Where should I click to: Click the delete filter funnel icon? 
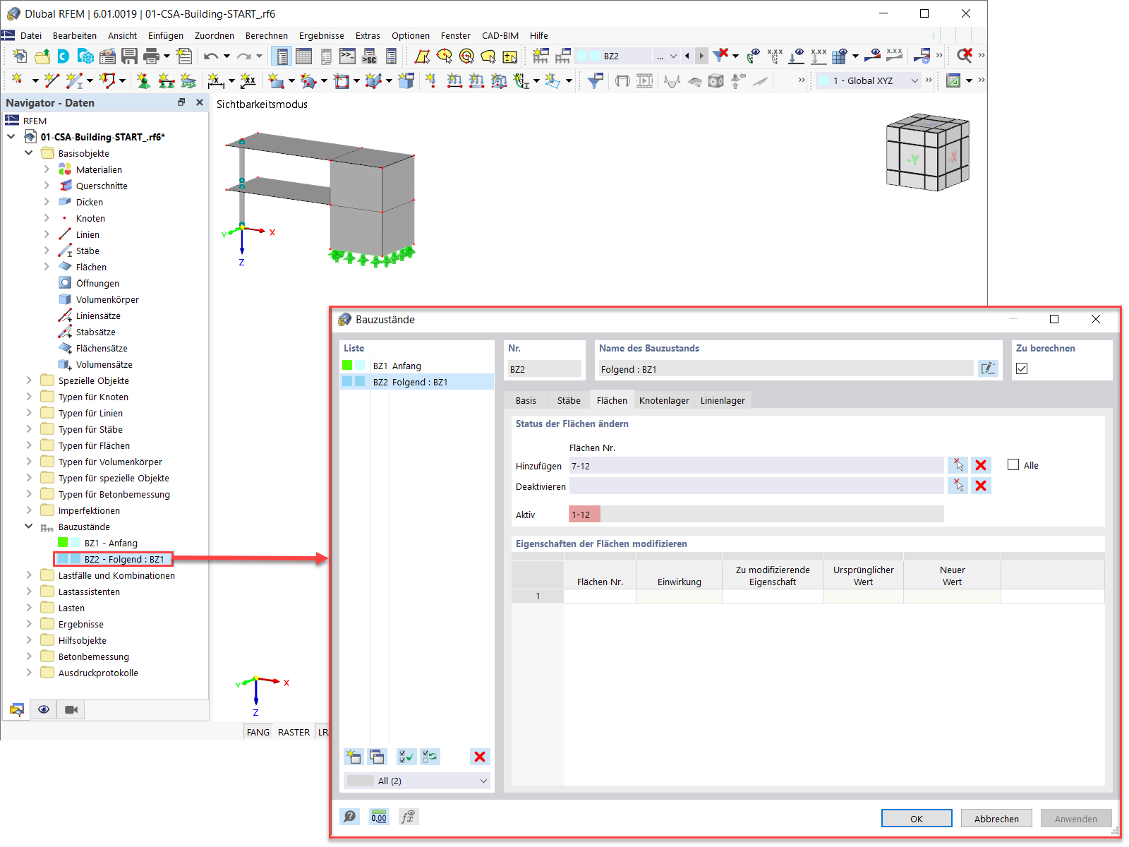(720, 56)
